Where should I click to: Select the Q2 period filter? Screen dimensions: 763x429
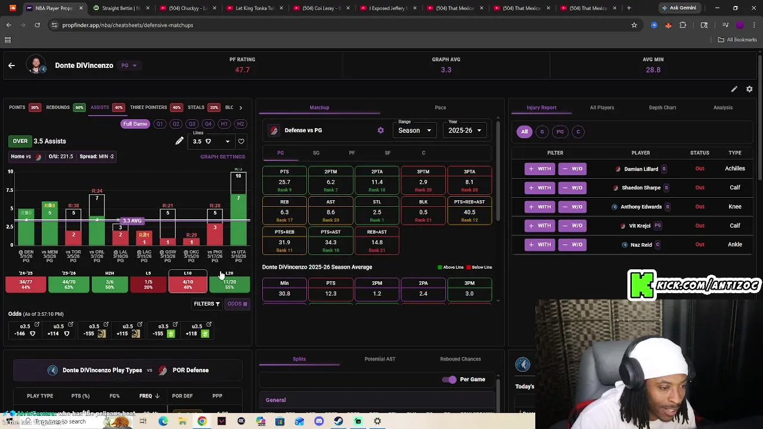[x=175, y=124]
